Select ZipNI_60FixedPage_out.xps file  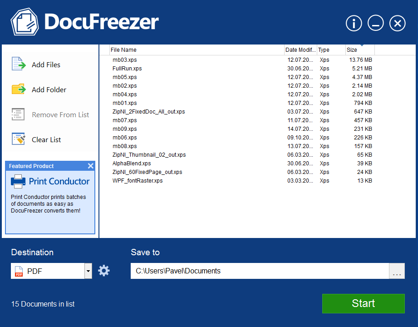tap(147, 172)
